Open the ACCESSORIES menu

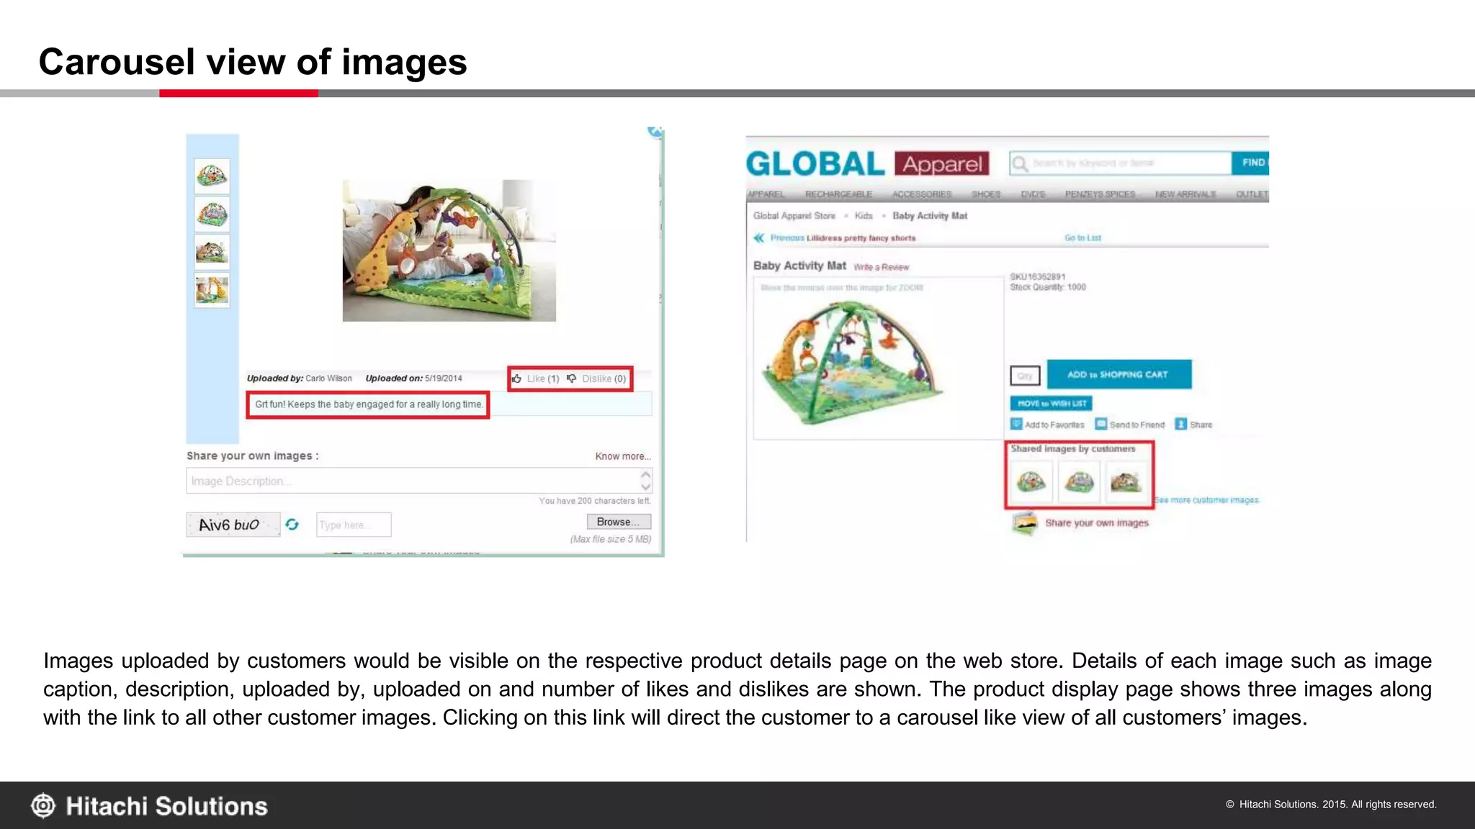pos(922,194)
